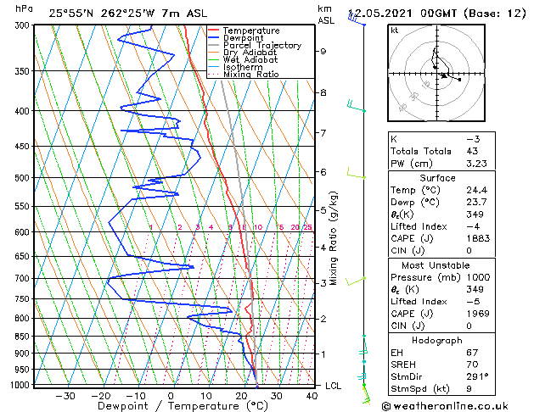Click the 'Totals Totals' row label
This screenshot has width=534, height=412.
(421, 151)
